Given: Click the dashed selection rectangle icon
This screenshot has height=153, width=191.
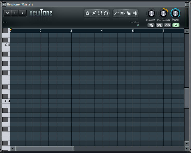Looking at the screenshot, I should tap(100, 13).
